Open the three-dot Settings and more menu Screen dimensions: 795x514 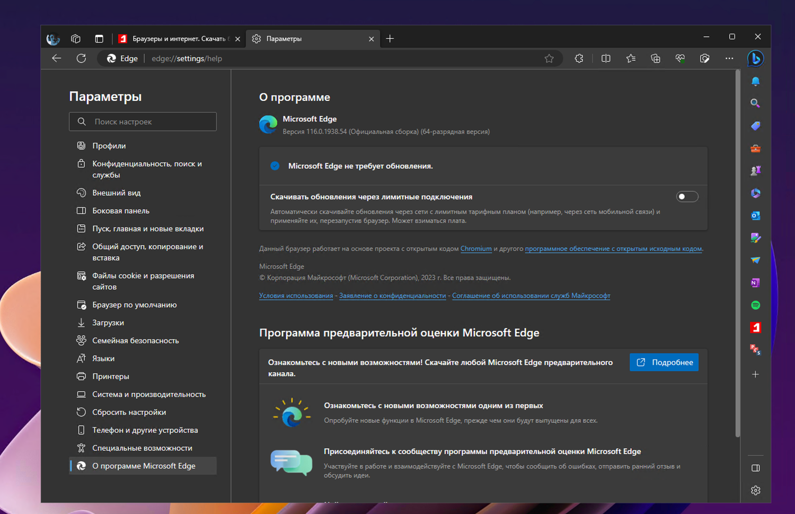tap(729, 58)
